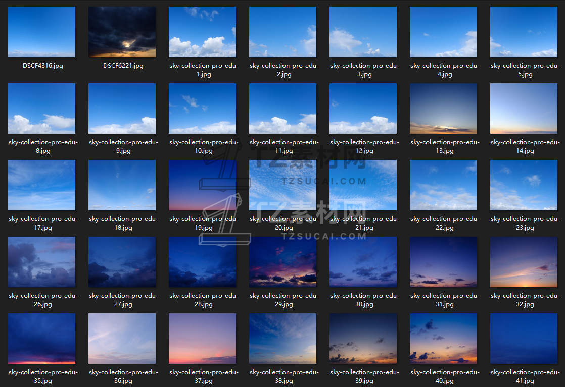
Task: Choose thumbnail sky-collection-pro-edu-40.jpg
Action: [x=444, y=339]
